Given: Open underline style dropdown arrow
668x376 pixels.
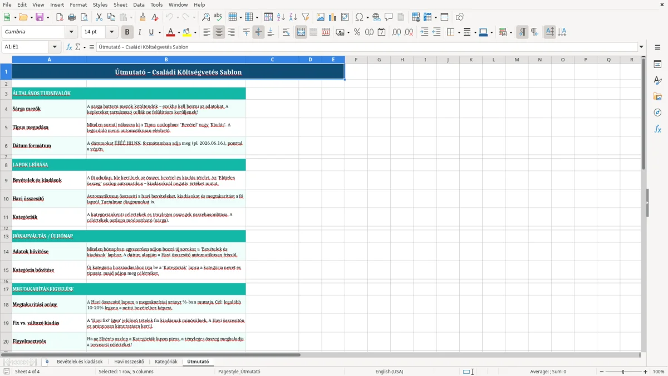Looking at the screenshot, I should pyautogui.click(x=159, y=32).
